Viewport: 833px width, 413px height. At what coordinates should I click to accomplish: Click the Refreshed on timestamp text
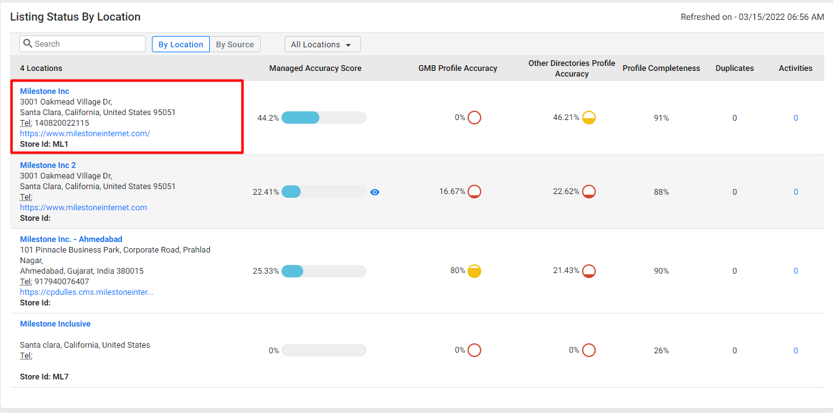click(x=752, y=17)
